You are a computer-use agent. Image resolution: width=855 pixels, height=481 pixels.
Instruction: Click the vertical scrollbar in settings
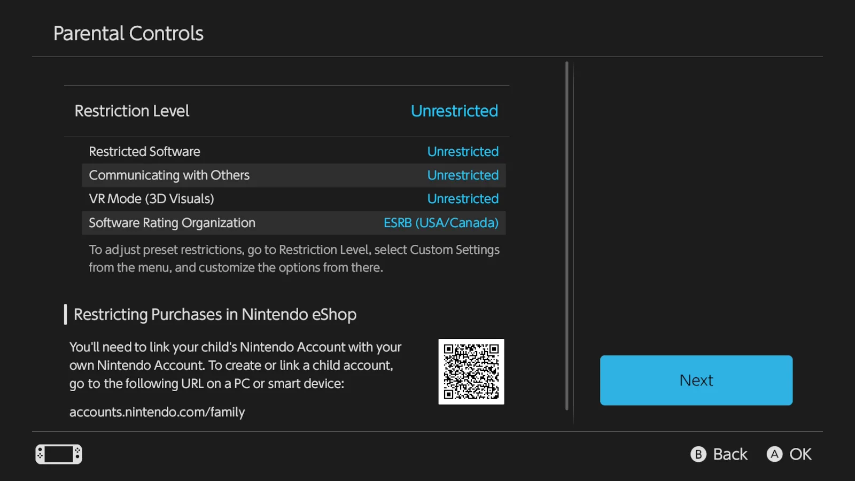coord(566,235)
